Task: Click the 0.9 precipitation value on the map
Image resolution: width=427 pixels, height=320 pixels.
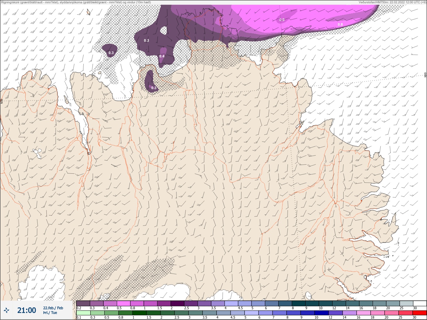Action: (282, 20)
